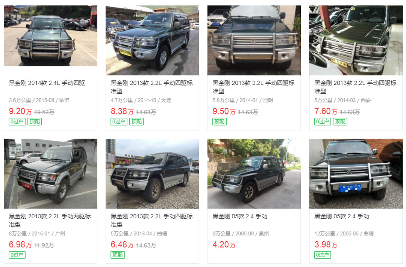The height and width of the screenshot is (267, 406).
Task: Click the car photo of the 临沂 listing
Action: tap(50, 36)
